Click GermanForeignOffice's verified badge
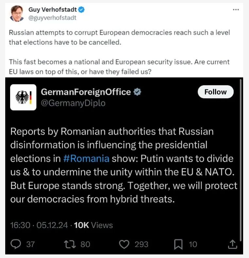 click(x=138, y=92)
